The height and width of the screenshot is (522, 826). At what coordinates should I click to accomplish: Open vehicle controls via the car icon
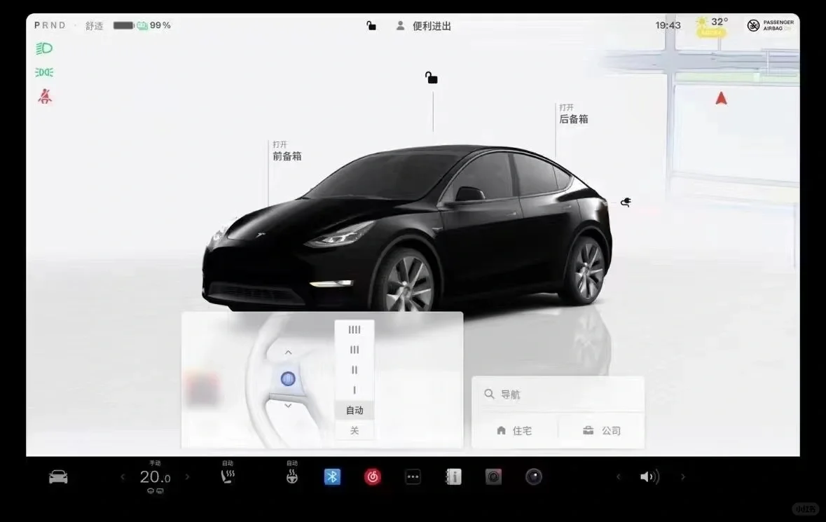pos(58,476)
